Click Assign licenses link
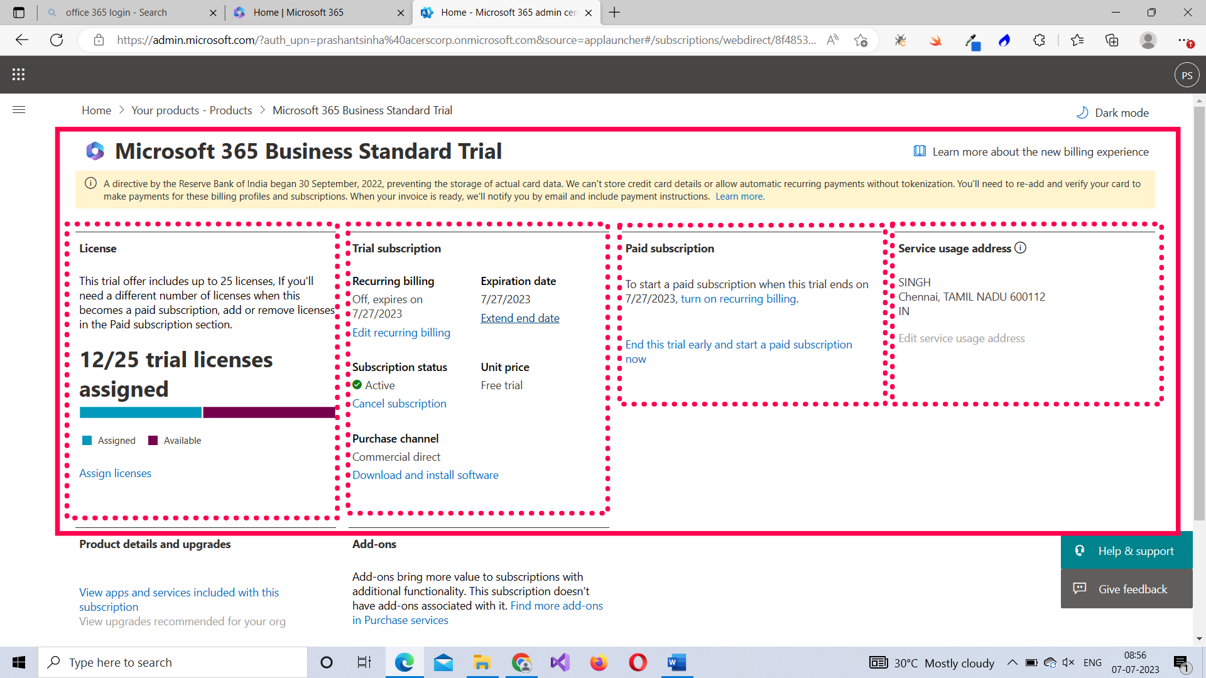 point(115,473)
